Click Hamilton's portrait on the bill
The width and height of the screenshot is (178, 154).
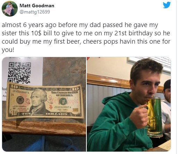[x=38, y=101]
